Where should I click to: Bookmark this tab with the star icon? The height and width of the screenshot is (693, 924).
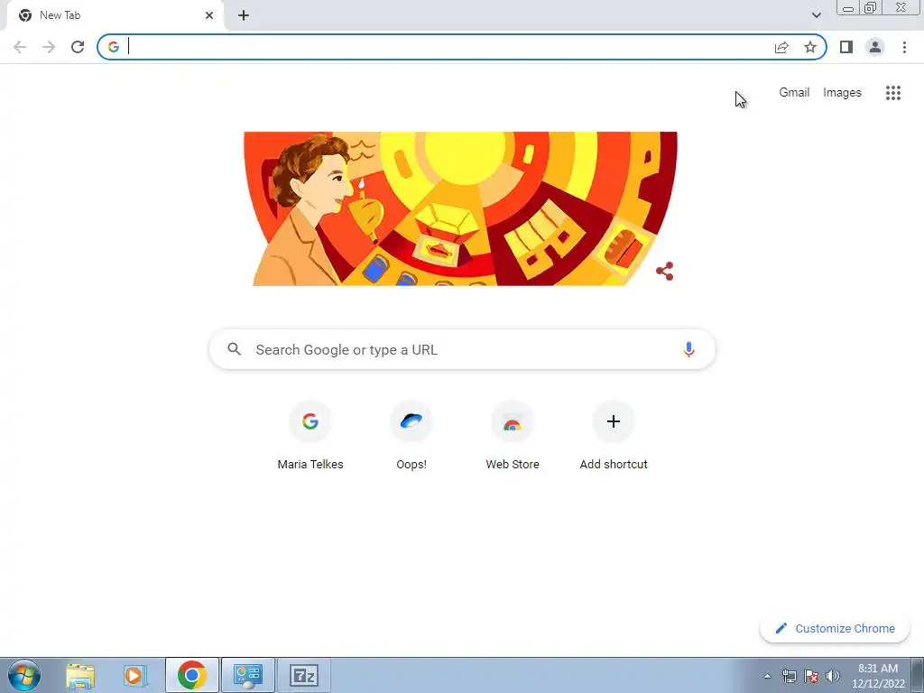tap(810, 47)
